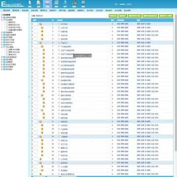The width and height of the screenshot is (177, 177).
Task: Open 数据更新 in the secondary menu bar
Action: tap(71, 10)
